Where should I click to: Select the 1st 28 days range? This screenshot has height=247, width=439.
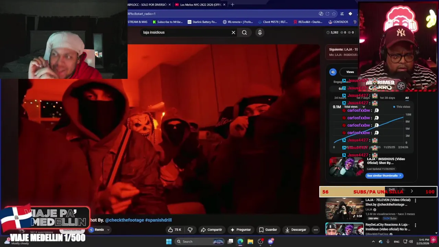coord(387,98)
